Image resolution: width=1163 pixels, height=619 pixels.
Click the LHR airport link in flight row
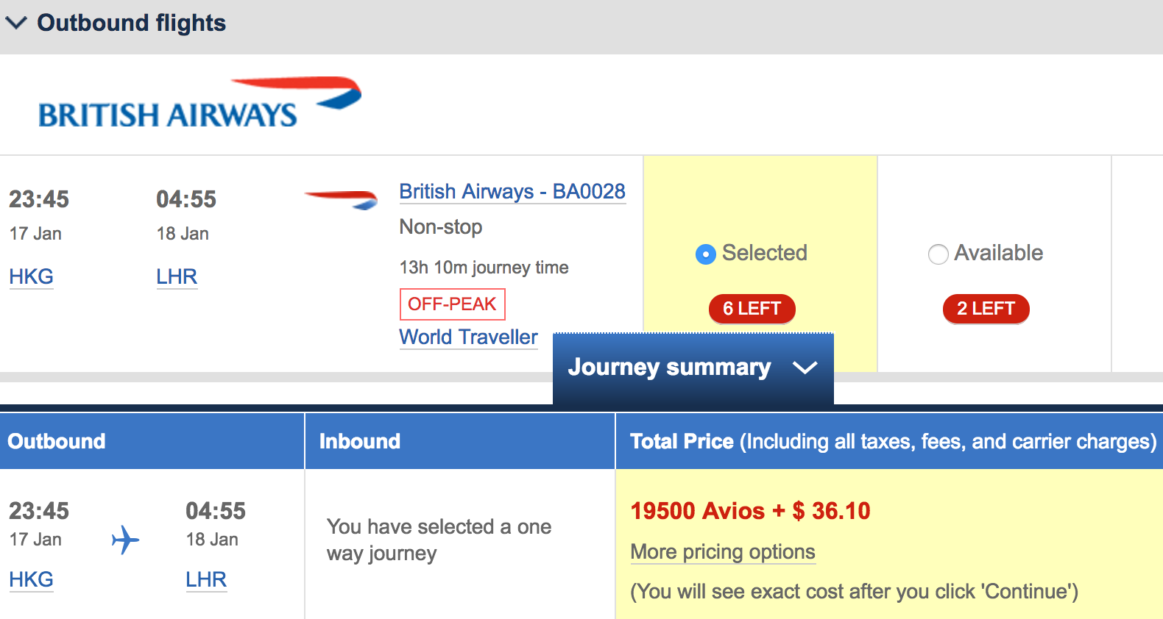pyautogui.click(x=177, y=277)
